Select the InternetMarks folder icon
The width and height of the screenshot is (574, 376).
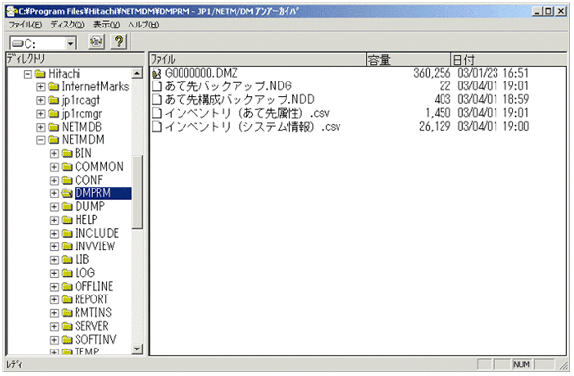click(x=53, y=87)
